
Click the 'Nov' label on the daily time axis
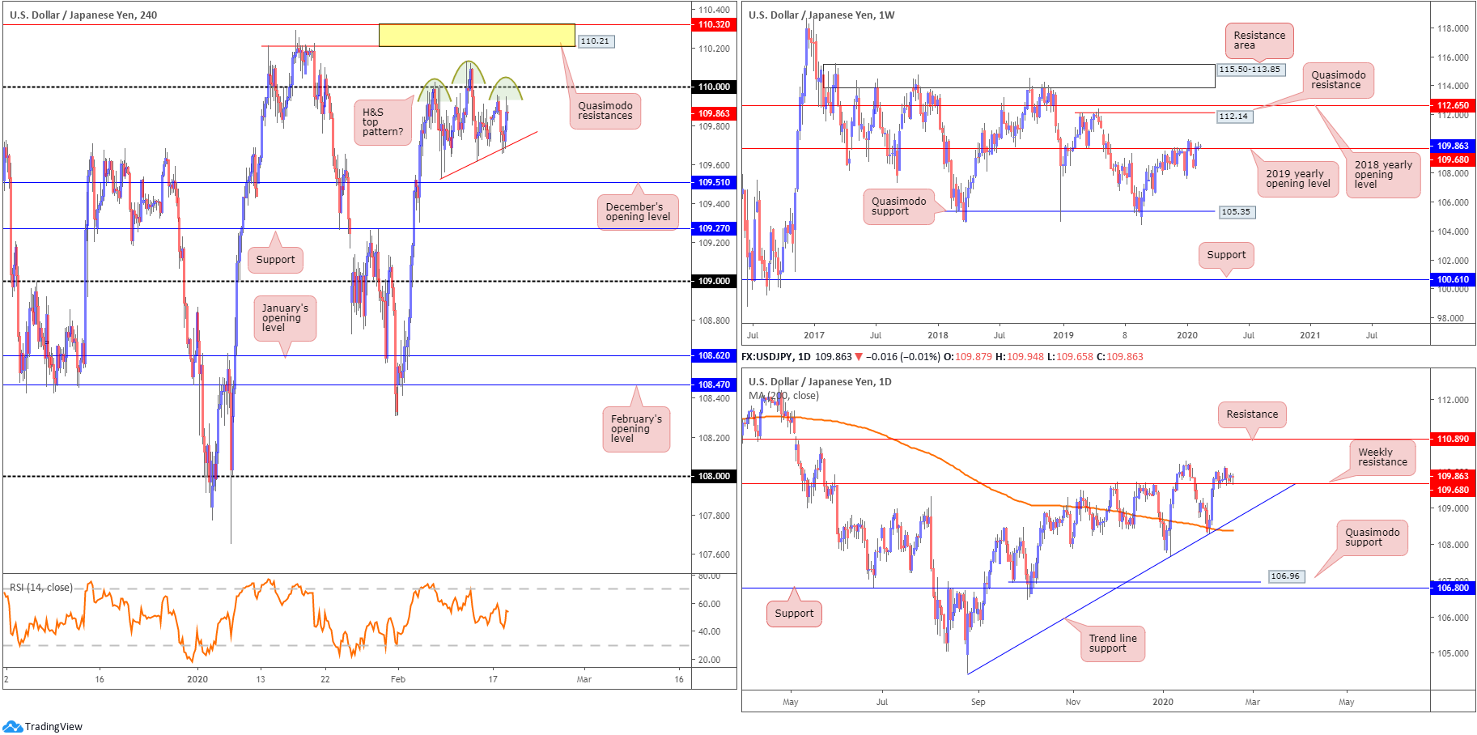[x=1072, y=702]
